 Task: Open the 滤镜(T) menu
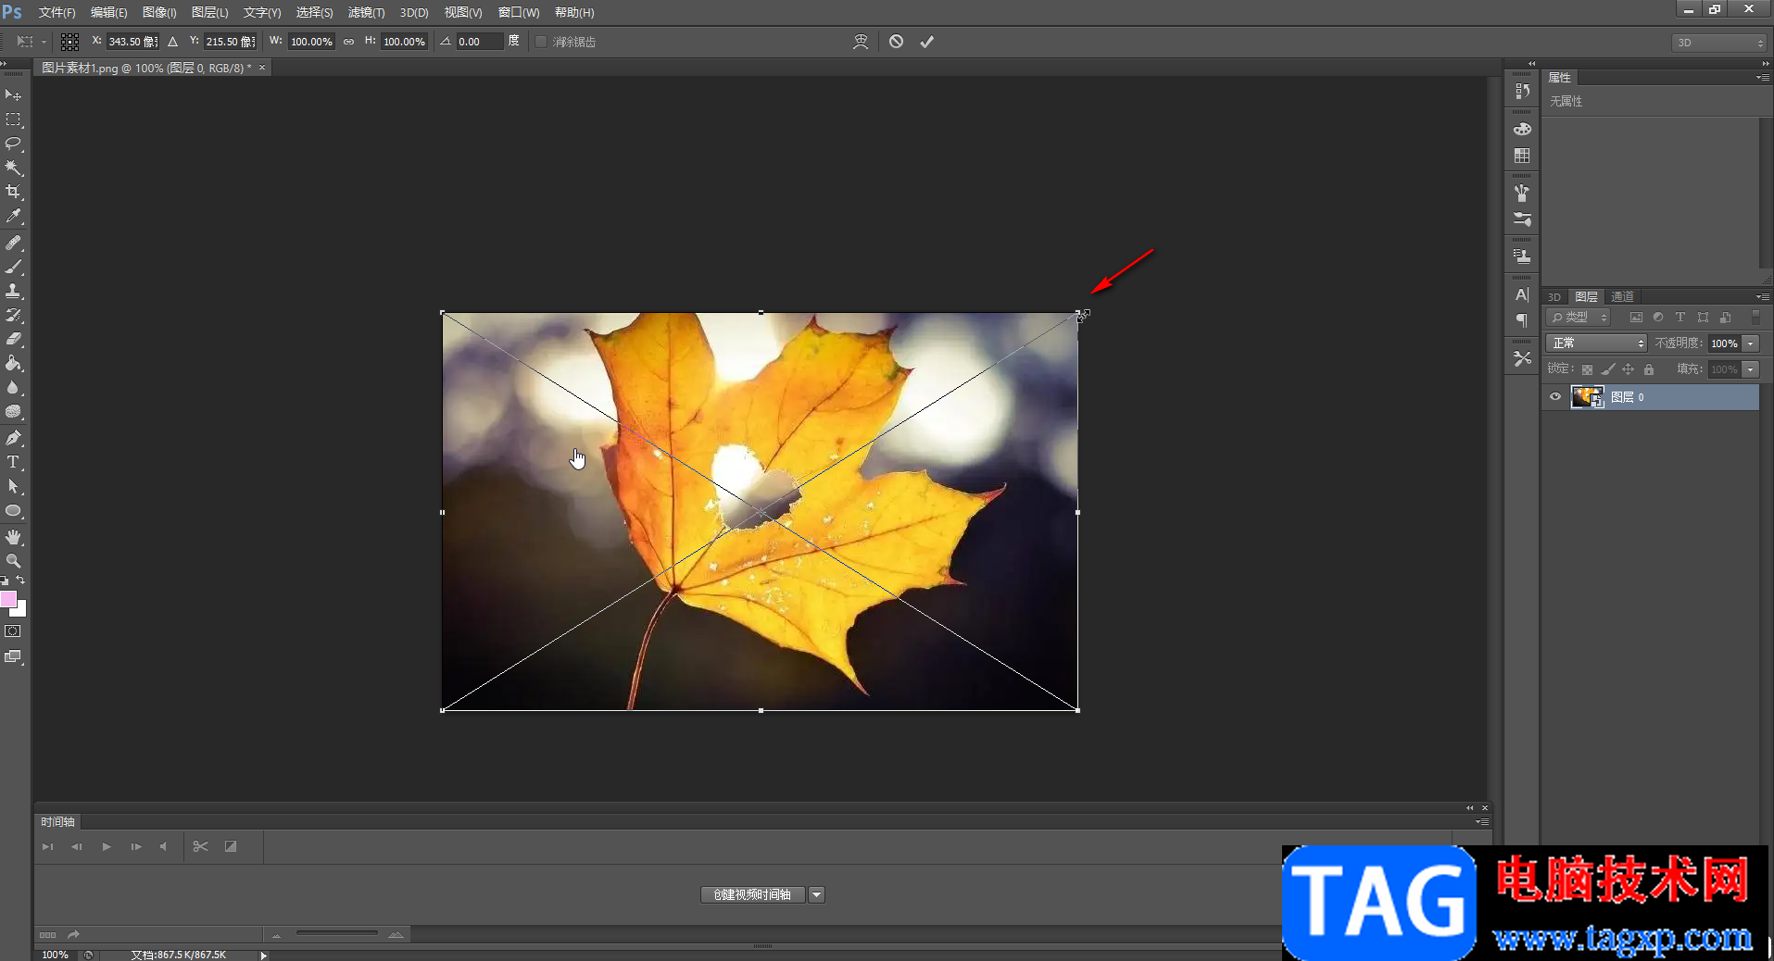click(x=366, y=12)
